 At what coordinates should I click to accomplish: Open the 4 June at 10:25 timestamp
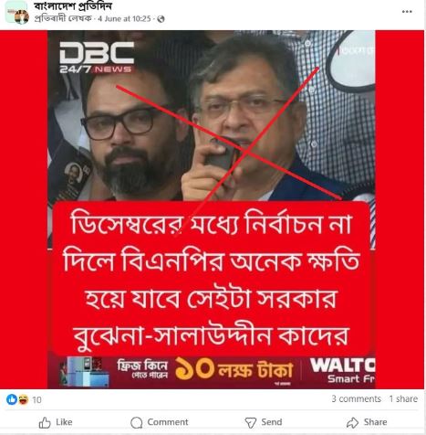tap(124, 19)
